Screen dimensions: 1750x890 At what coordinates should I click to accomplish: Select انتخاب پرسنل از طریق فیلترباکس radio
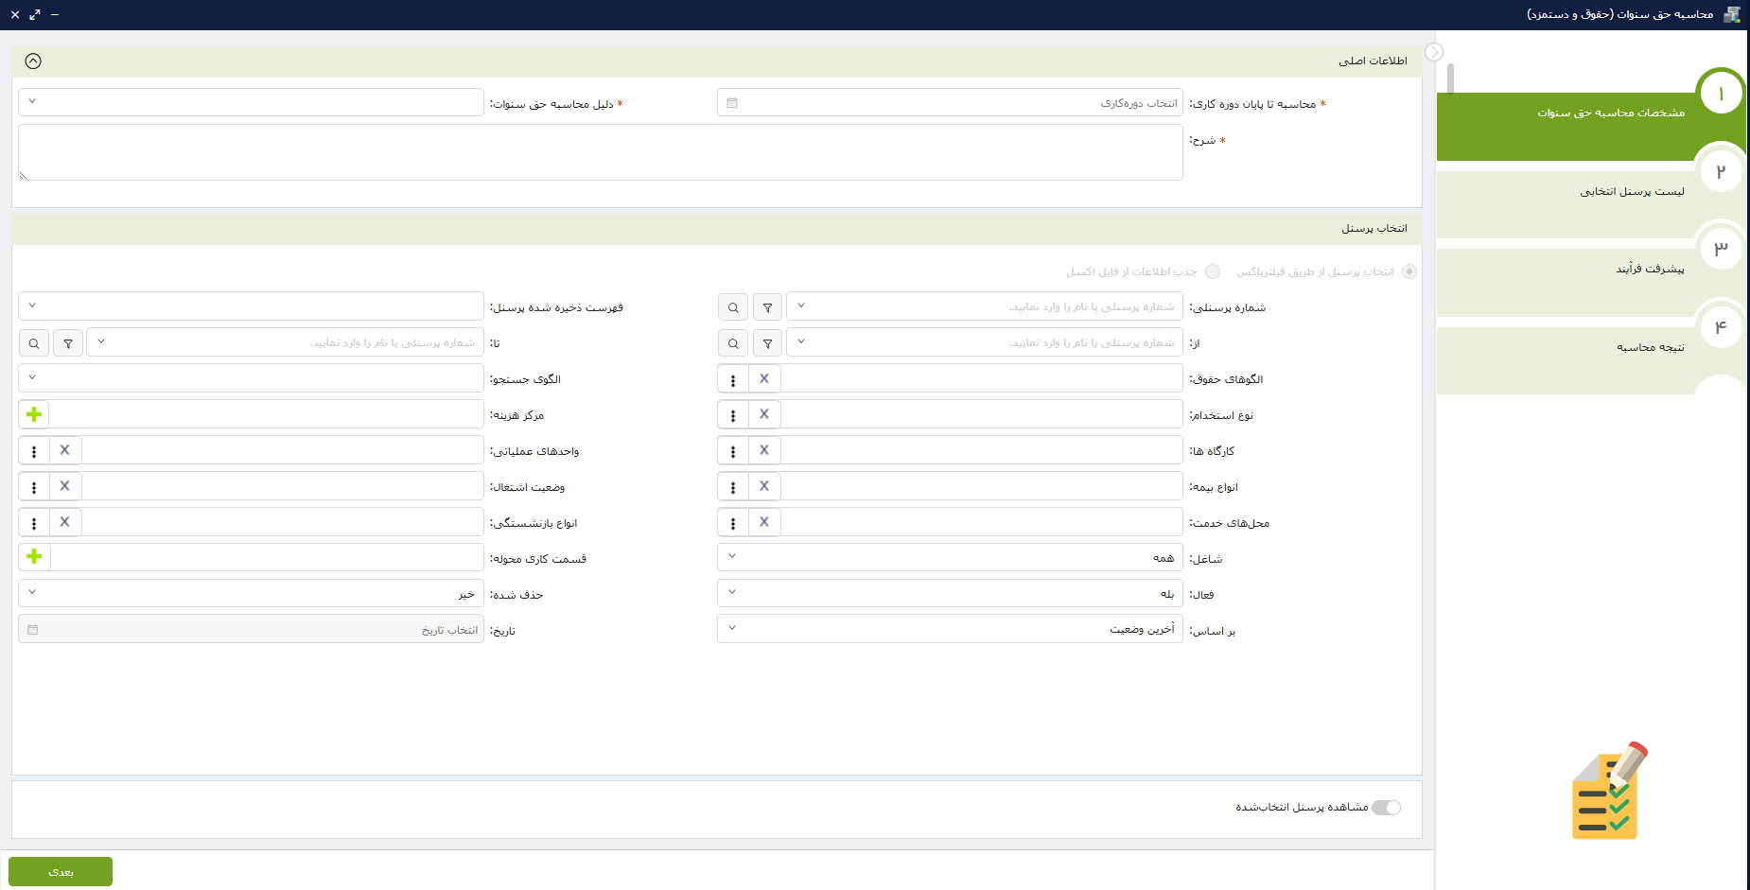[1409, 271]
